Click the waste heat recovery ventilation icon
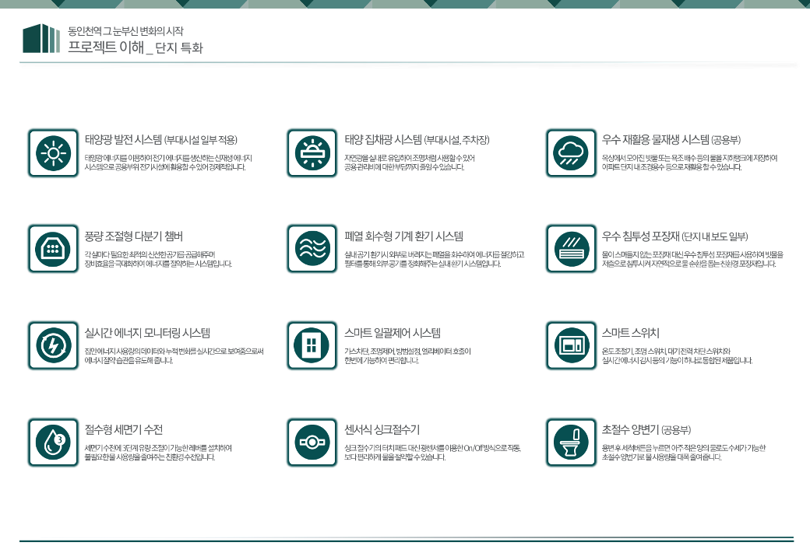The height and width of the screenshot is (560, 810). (312, 248)
